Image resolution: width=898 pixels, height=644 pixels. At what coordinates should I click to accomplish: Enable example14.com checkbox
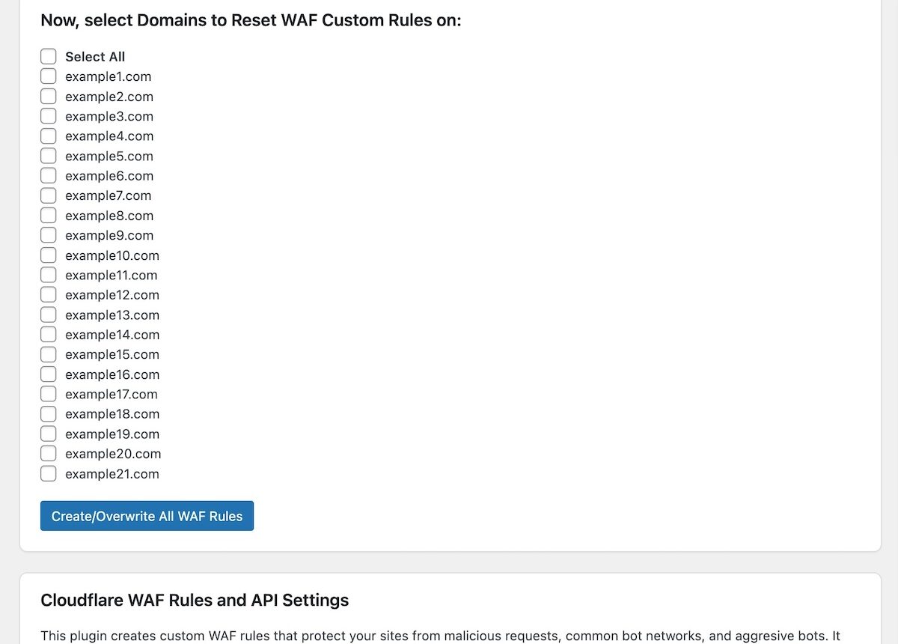pyautogui.click(x=48, y=334)
